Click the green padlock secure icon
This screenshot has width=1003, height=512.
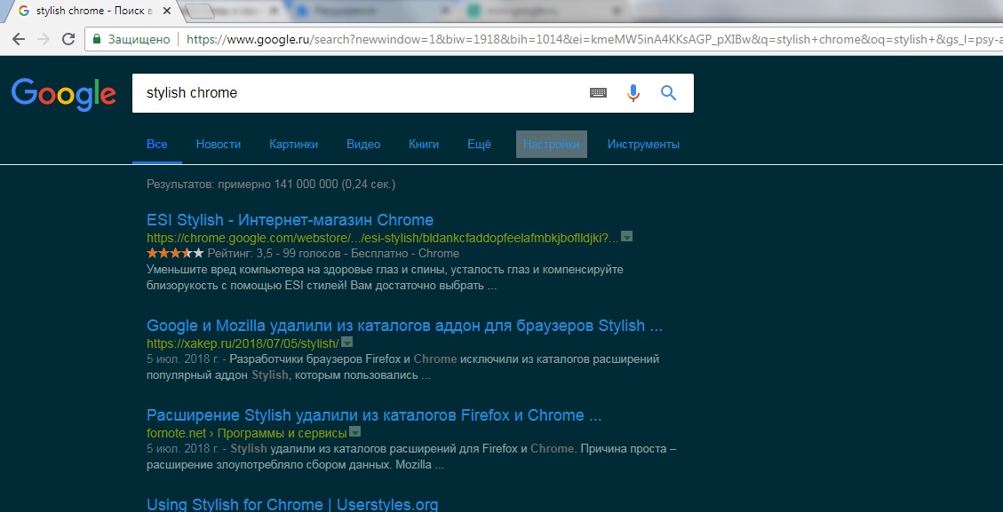click(97, 39)
